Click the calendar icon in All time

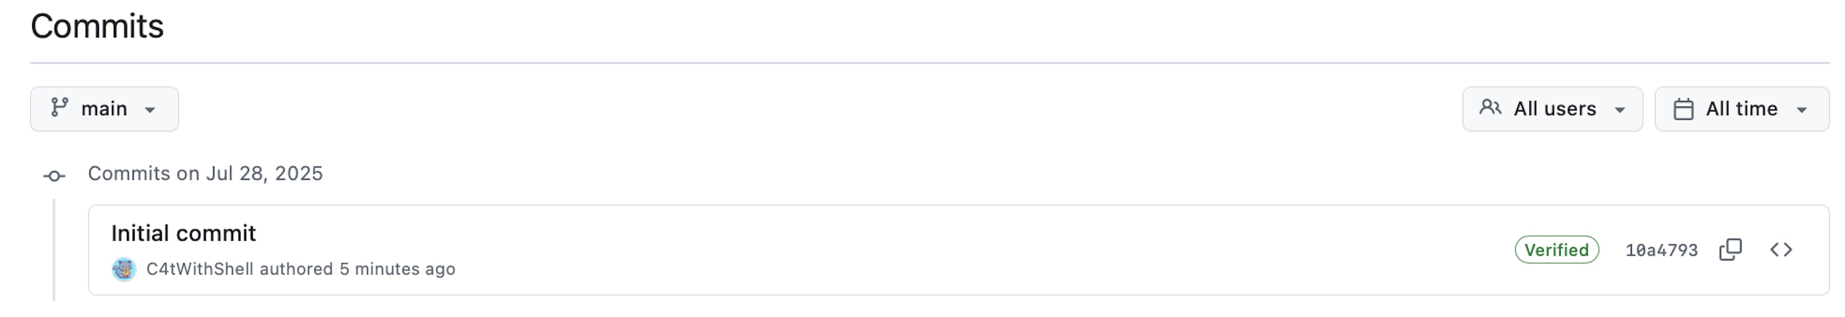click(x=1683, y=109)
